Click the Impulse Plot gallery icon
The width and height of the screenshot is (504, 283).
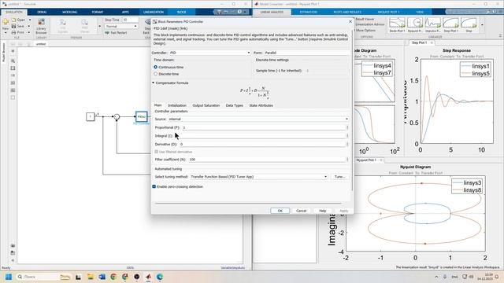[432, 25]
